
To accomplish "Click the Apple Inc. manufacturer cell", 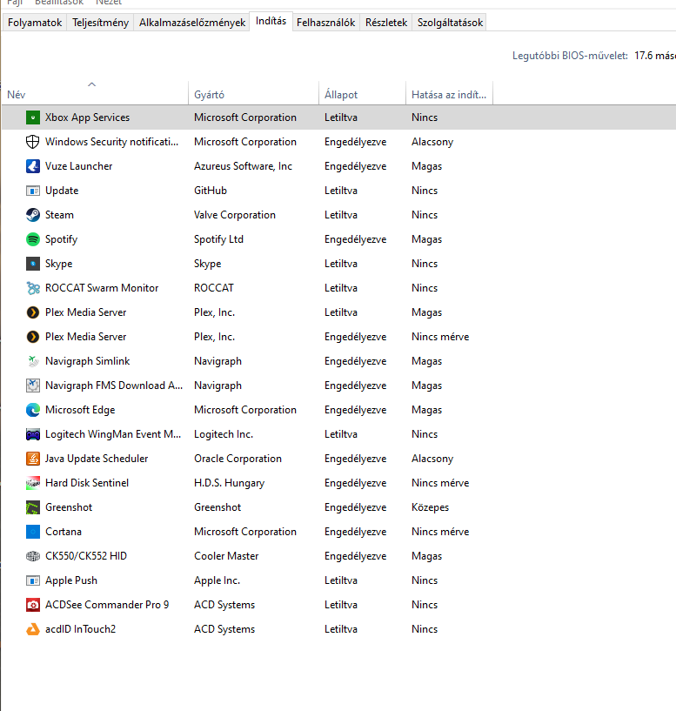I will click(x=218, y=580).
